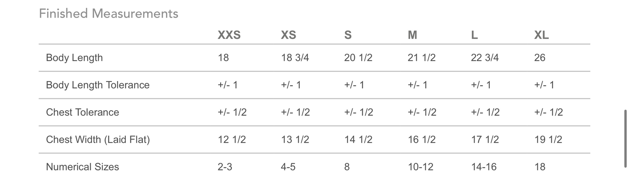Select the L size column header

point(474,35)
